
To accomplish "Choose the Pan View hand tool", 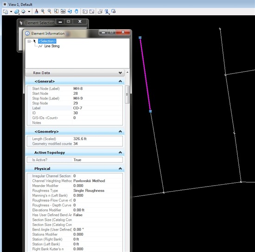I will tap(76, 12).
